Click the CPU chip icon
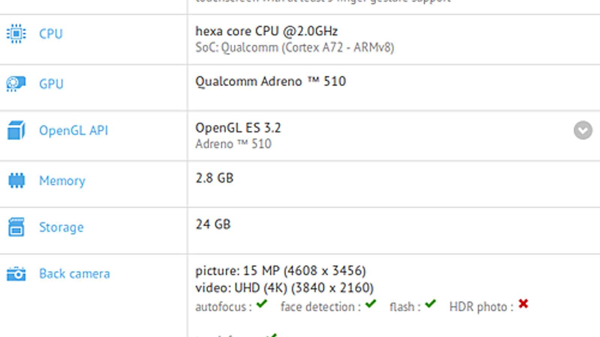Viewport: 600px width, 337px height. click(16, 34)
